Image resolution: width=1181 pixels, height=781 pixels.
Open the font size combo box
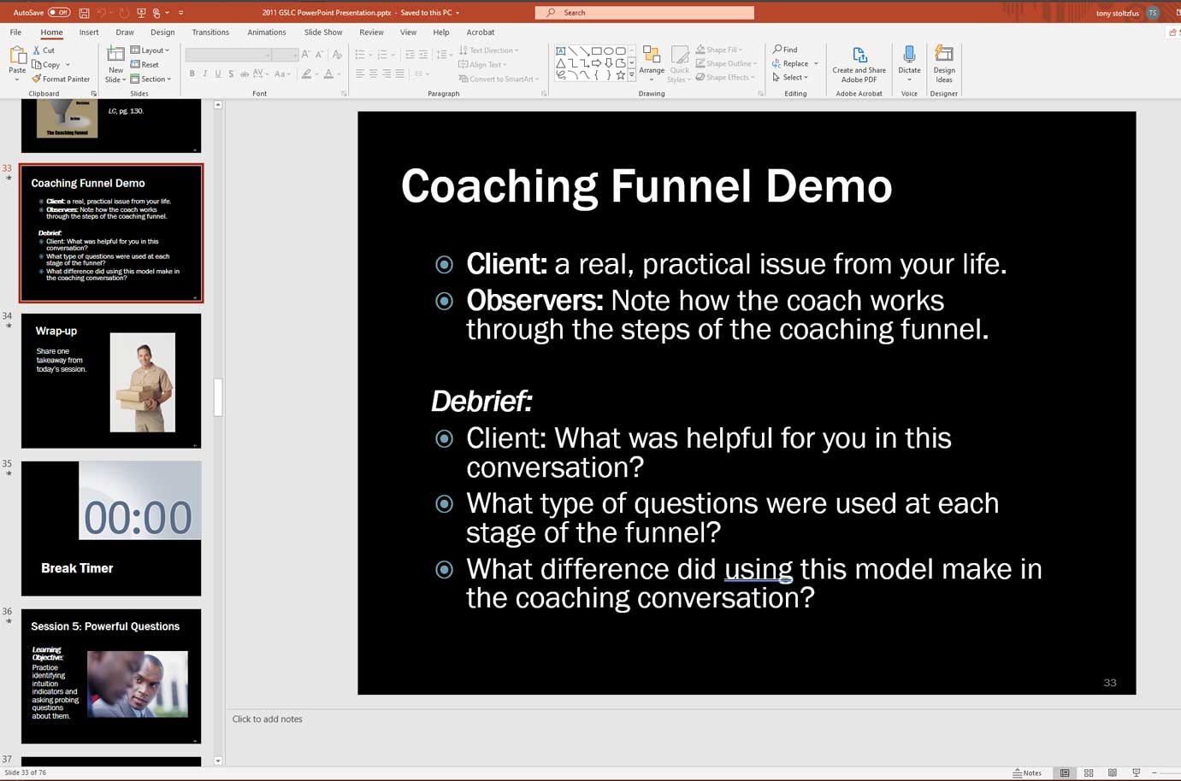[x=285, y=55]
